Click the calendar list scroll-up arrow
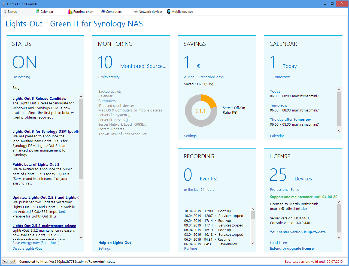Viewport: 349px width, 266px height. point(339,89)
